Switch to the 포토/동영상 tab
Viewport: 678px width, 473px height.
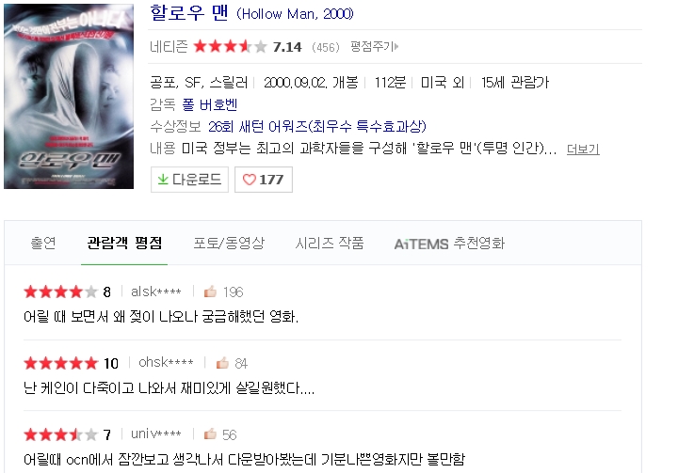click(x=229, y=243)
